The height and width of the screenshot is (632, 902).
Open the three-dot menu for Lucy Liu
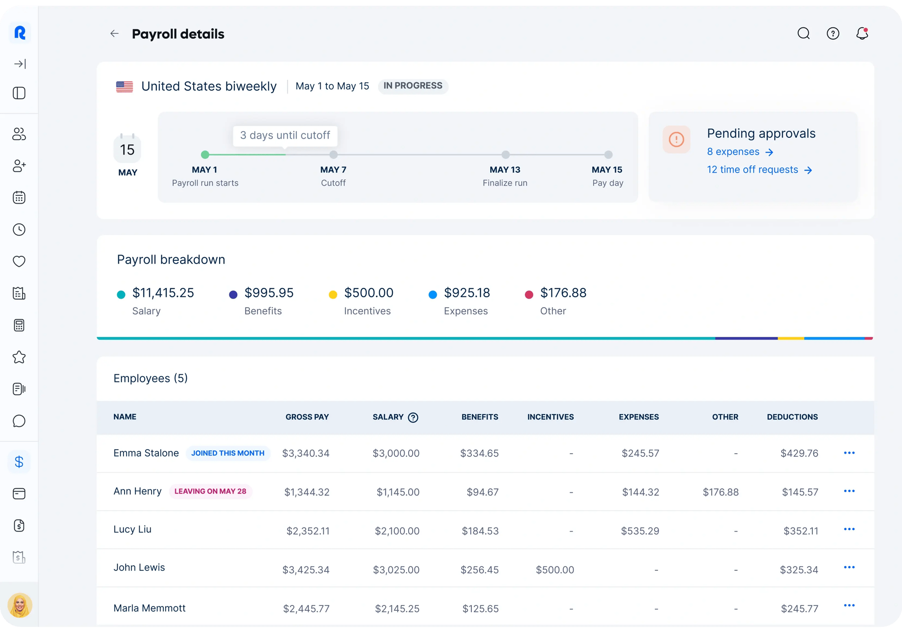(x=849, y=529)
